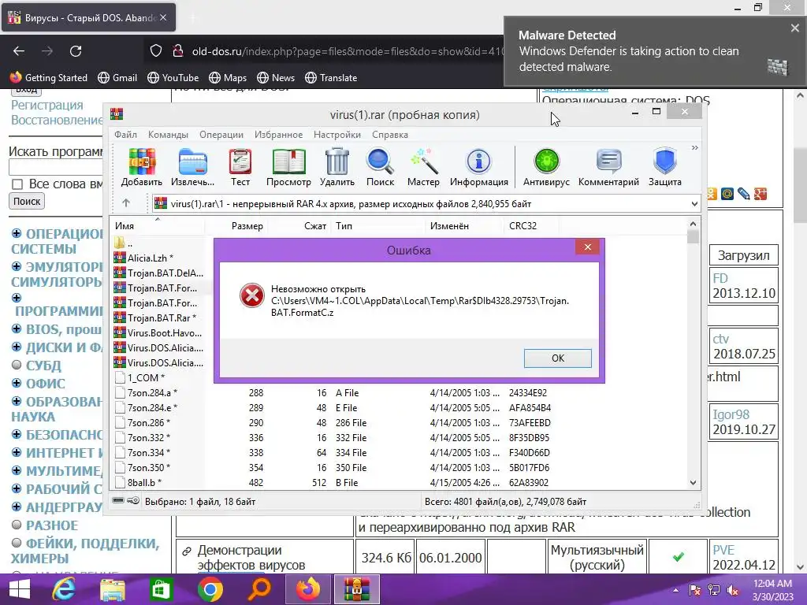The width and height of the screenshot is (807, 605).
Task: Dismiss the Malware Detected notification
Action: [x=794, y=29]
